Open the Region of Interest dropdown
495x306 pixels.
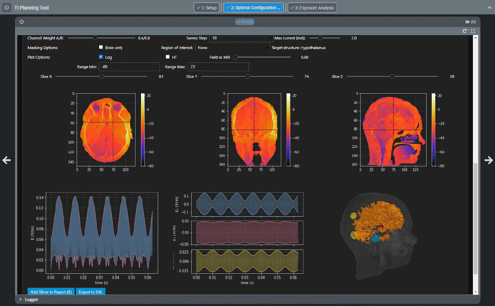(x=233, y=48)
